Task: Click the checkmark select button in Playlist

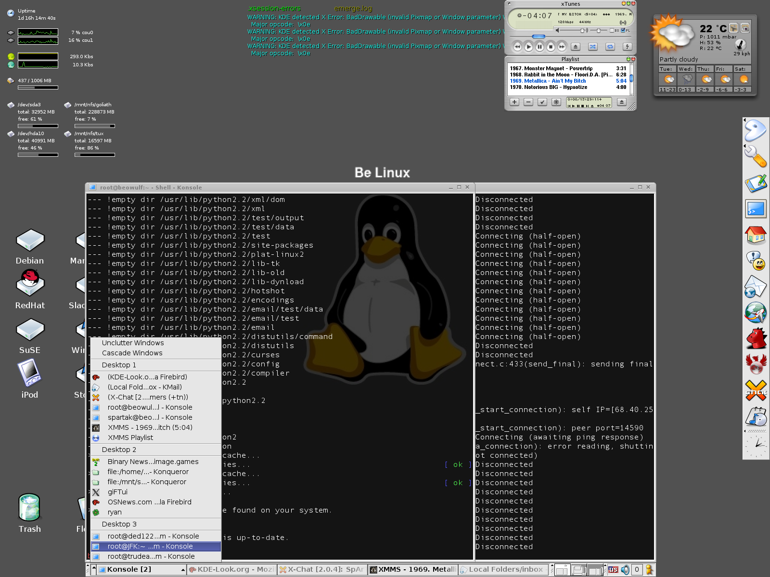Action: [542, 102]
